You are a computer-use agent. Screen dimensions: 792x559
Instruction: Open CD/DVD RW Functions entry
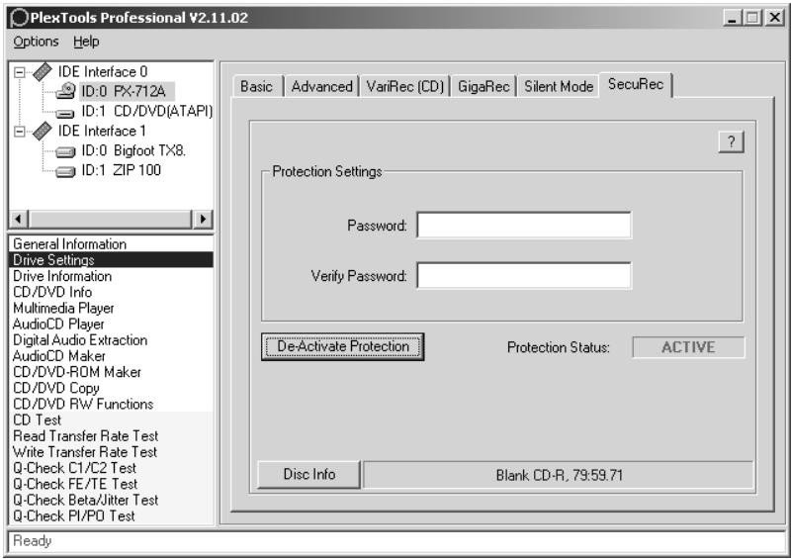pos(111,405)
